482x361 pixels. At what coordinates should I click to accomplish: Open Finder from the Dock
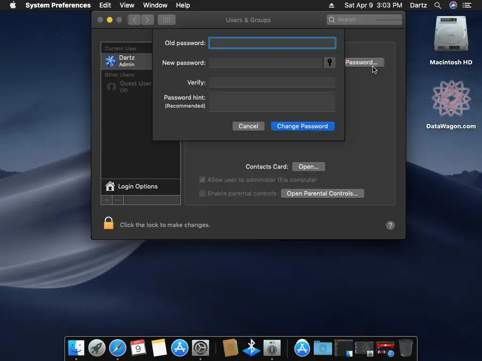pyautogui.click(x=76, y=348)
